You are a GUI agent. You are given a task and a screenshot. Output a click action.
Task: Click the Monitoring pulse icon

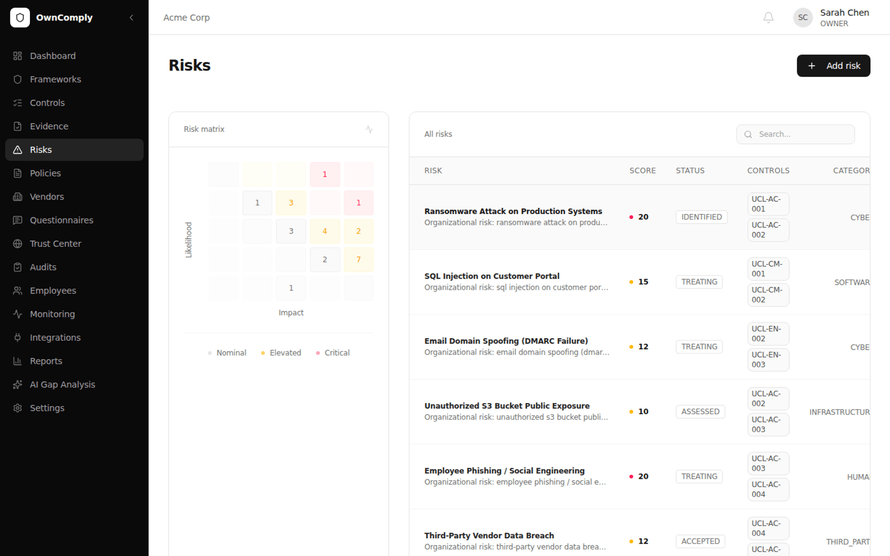click(x=18, y=314)
